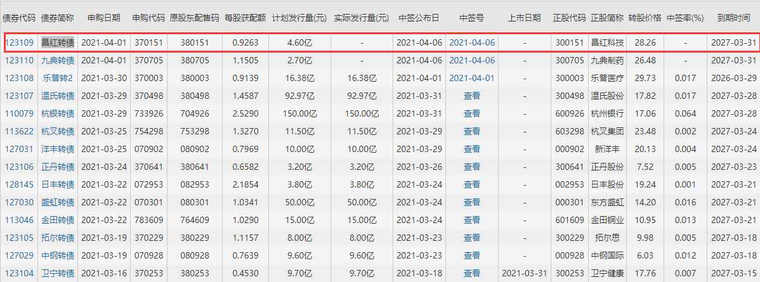Viewport: 760px width, 282px height.
Task: Click 查看 in the 中钢转债 row
Action: 472,256
